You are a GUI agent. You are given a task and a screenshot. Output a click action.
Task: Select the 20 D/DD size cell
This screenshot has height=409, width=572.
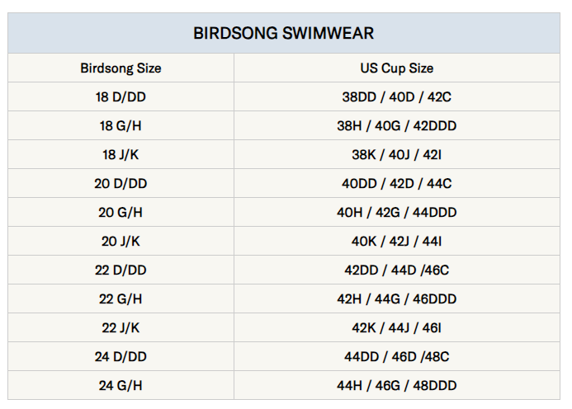(x=121, y=183)
